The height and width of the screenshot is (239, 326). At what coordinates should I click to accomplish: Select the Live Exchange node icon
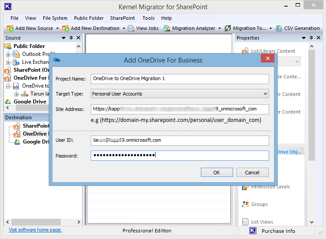click(16, 62)
